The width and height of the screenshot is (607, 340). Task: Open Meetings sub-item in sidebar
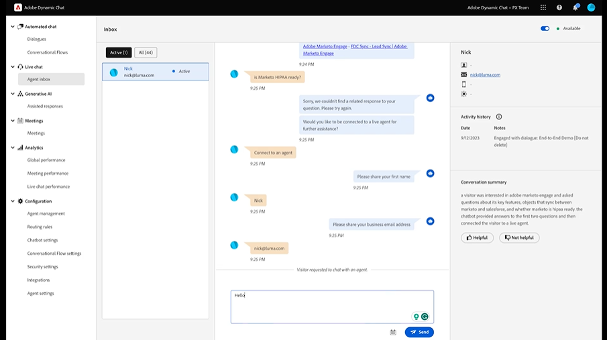(x=36, y=133)
